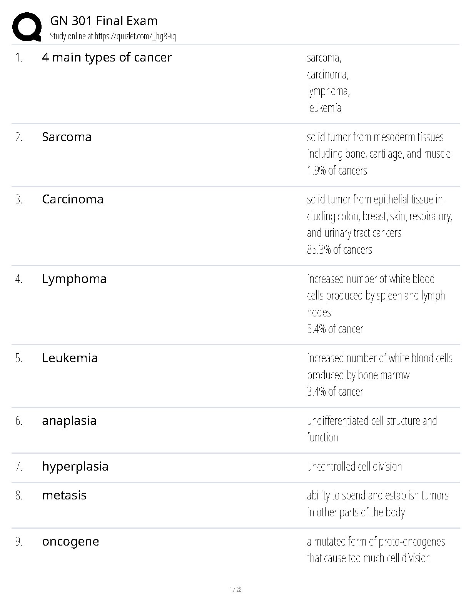471x609 pixels.
Task: Click the Carcinoma term
Action: 73,199
